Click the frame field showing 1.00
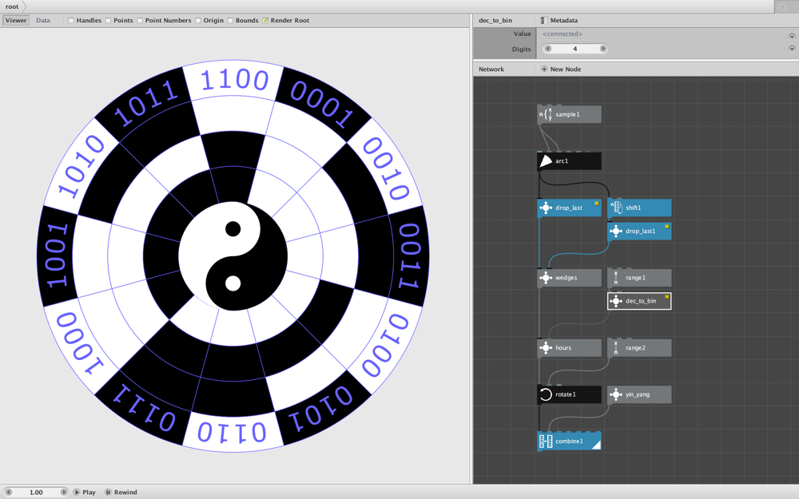The image size is (799, 499). point(36,493)
